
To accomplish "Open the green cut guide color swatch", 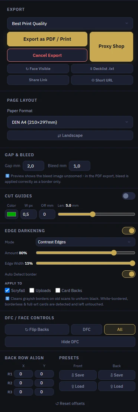I will tap(12, 214).
